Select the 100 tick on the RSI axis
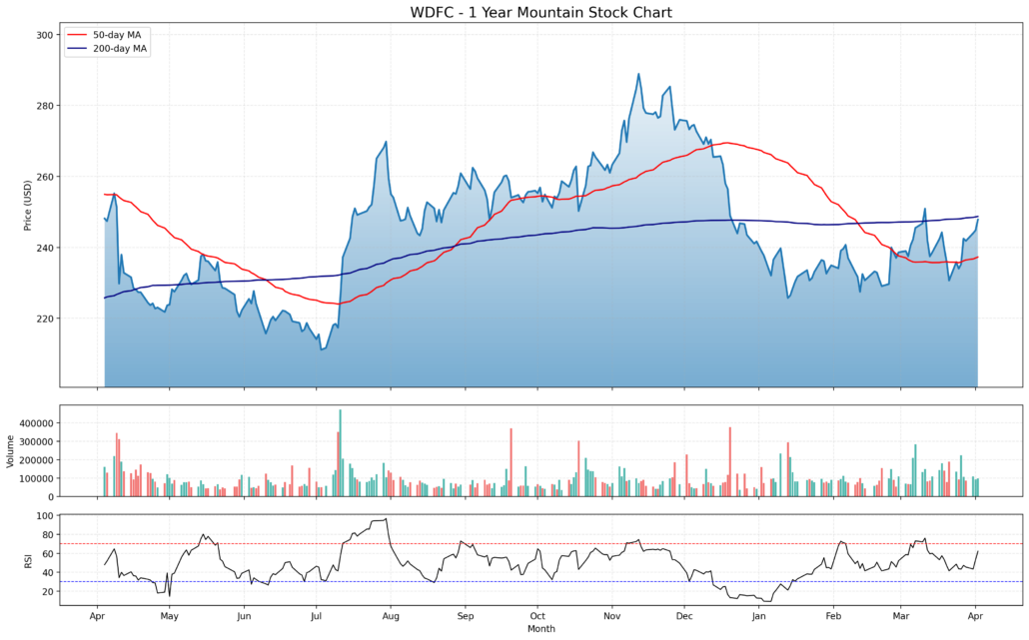The width and height of the screenshot is (1029, 640). [x=45, y=516]
